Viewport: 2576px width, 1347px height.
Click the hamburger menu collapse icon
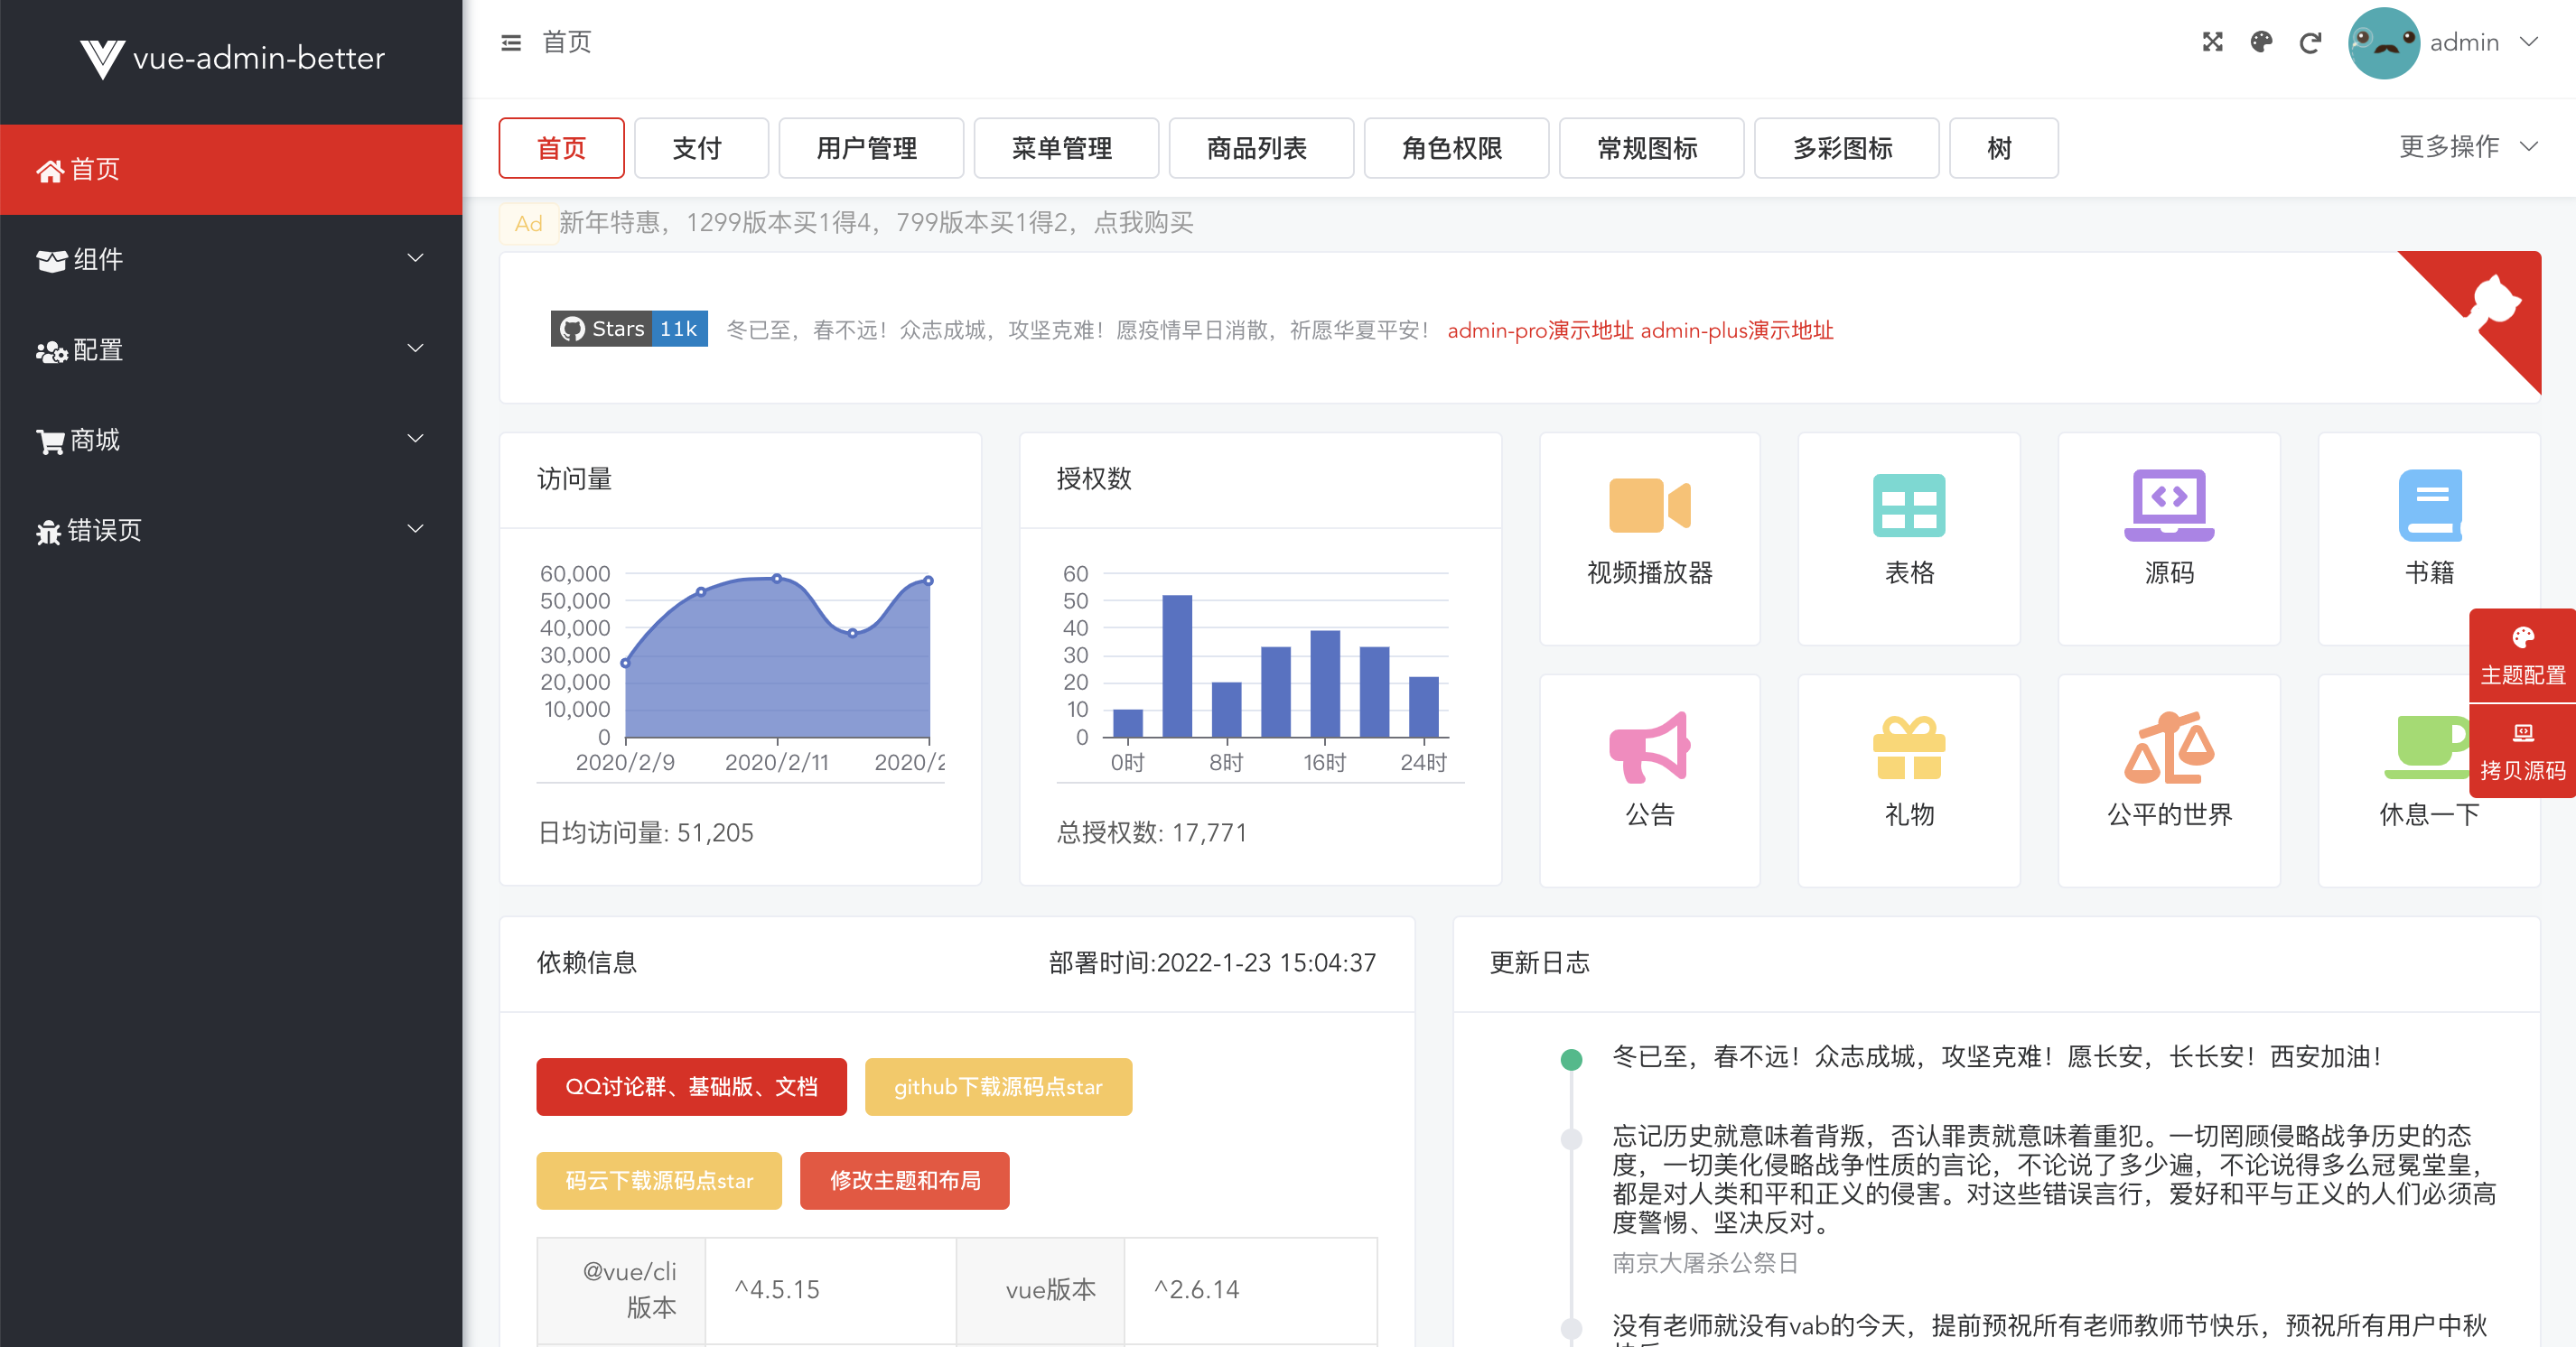pos(511,42)
